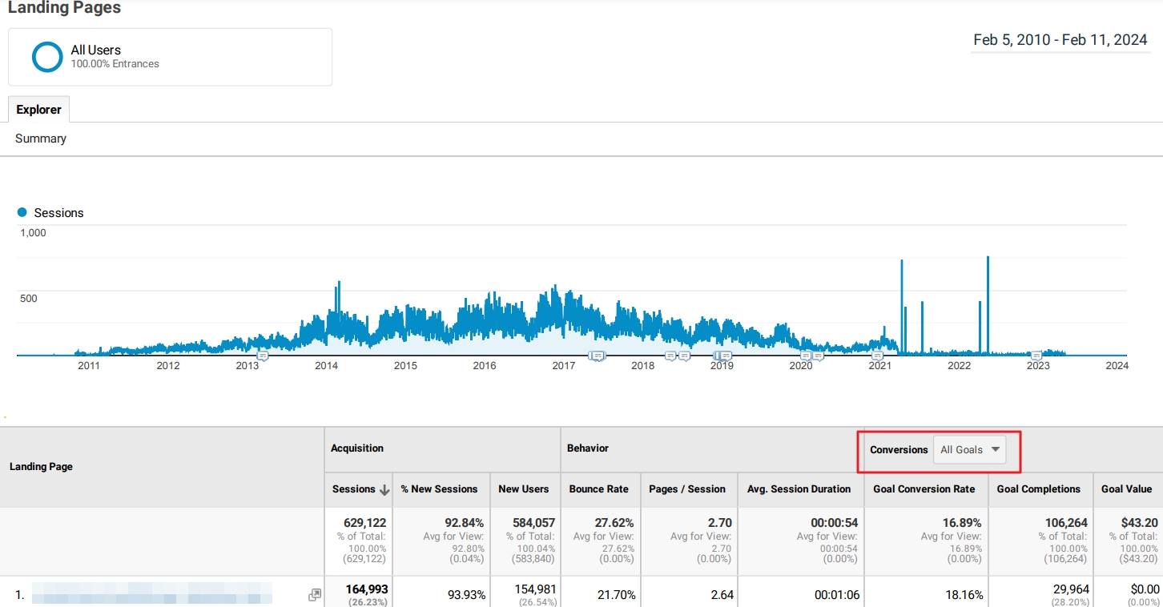The width and height of the screenshot is (1163, 607).
Task: Open the annotation marker at 2023
Action: click(1036, 356)
